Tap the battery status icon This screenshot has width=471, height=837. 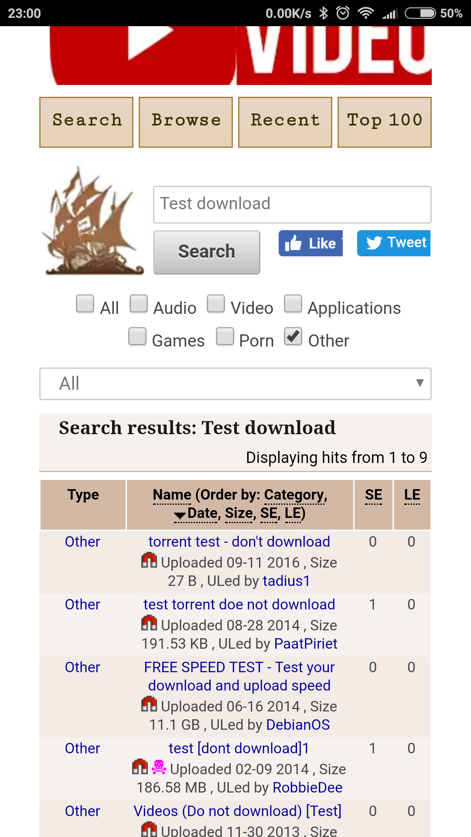(420, 13)
